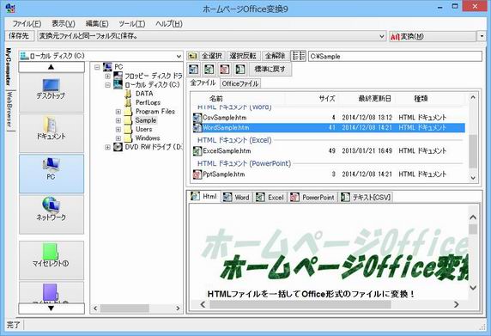The image size is (491, 336).
Task: Click the 変換(M) convert button
Action: [433, 36]
